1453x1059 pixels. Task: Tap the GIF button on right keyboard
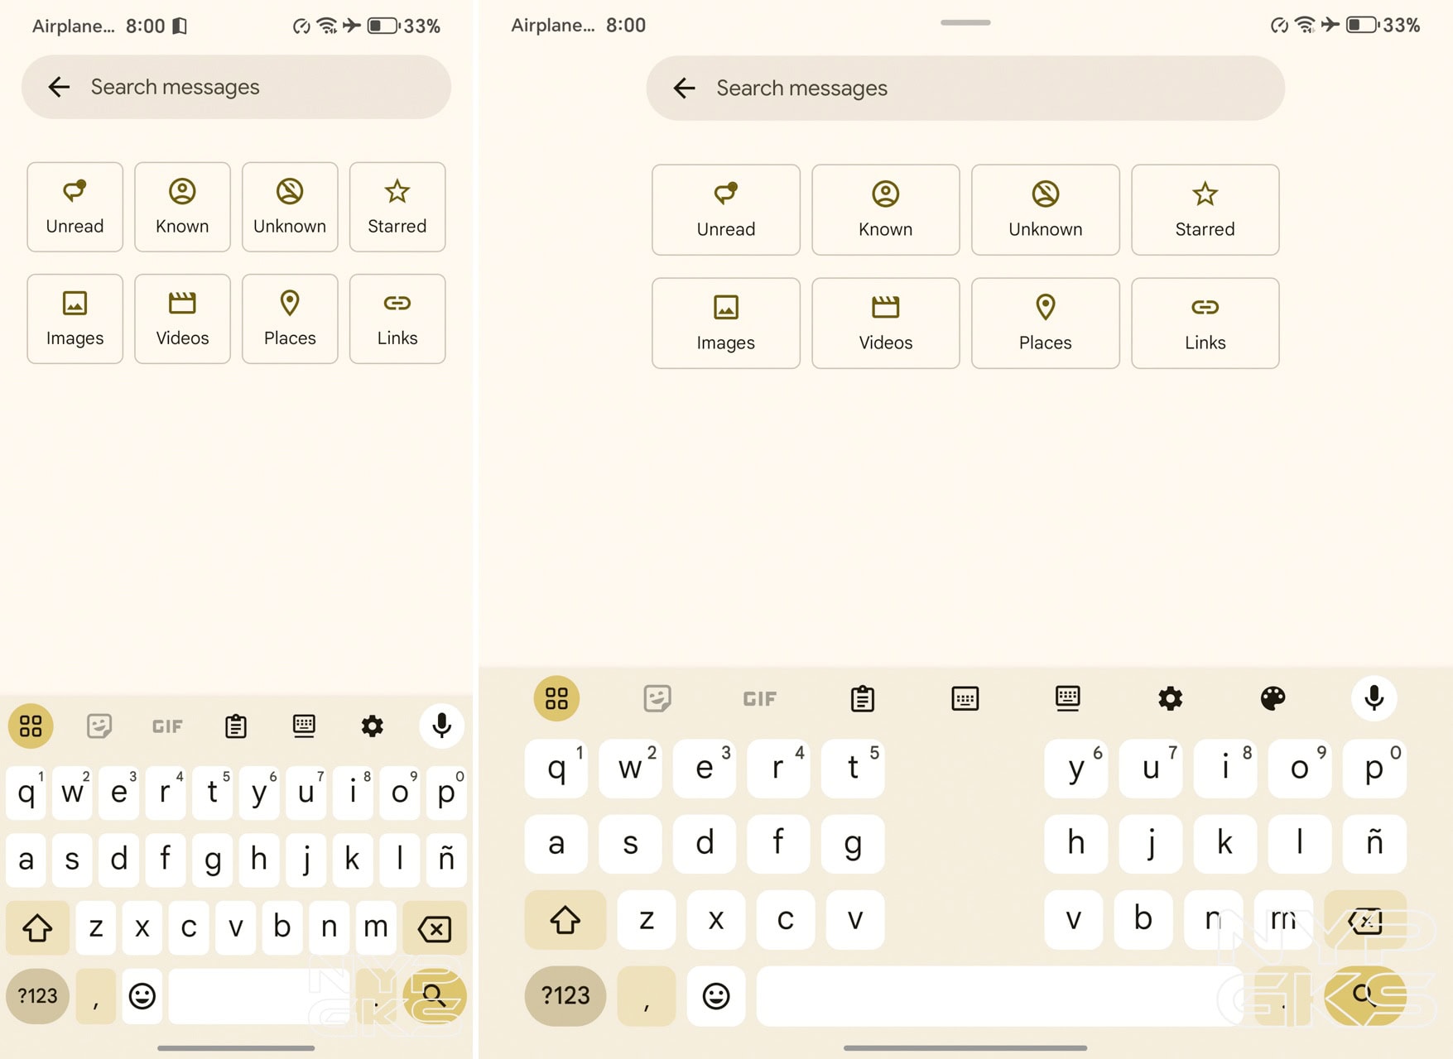759,699
